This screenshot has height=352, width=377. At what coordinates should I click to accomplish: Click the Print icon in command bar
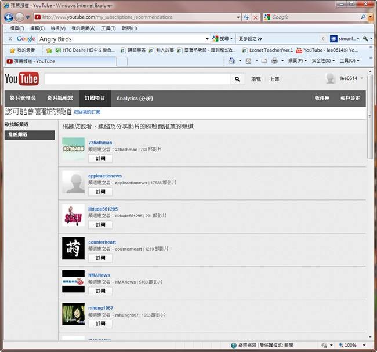click(x=274, y=61)
